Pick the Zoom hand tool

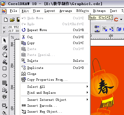[4, 54]
